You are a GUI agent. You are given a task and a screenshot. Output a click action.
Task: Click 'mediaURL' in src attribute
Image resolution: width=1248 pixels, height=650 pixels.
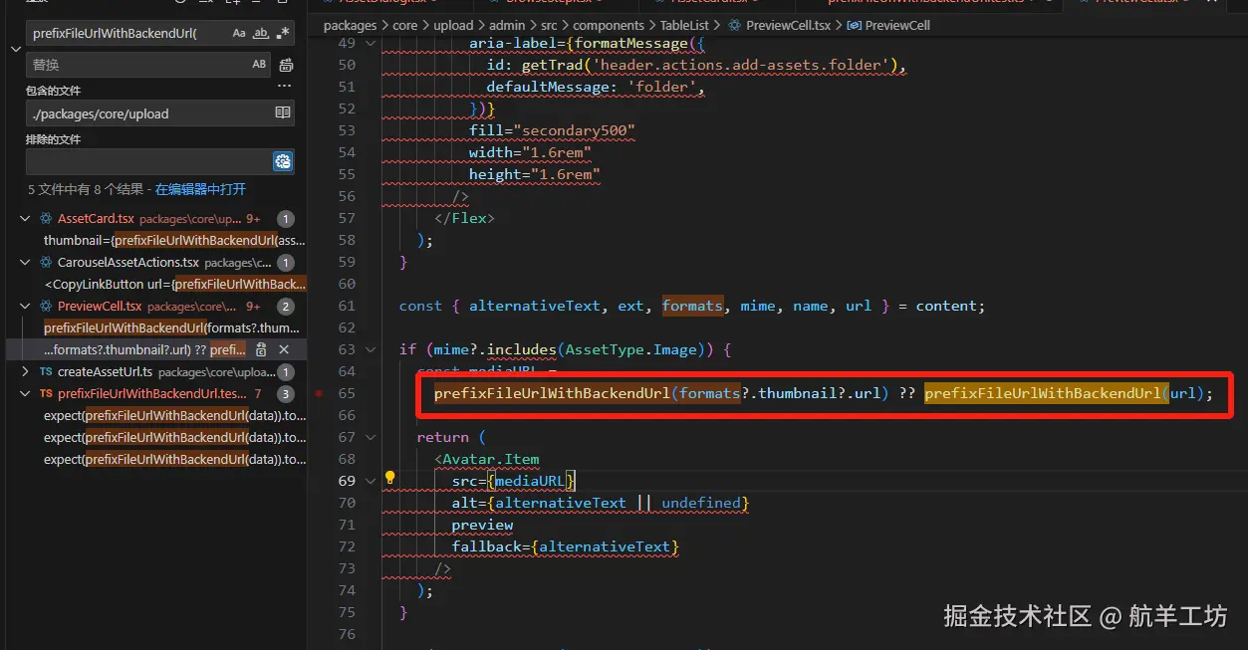click(530, 481)
